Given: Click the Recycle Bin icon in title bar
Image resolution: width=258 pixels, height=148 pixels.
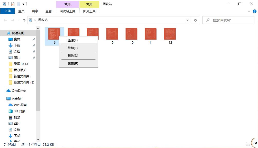Looking at the screenshot, I should click(x=4, y=4).
